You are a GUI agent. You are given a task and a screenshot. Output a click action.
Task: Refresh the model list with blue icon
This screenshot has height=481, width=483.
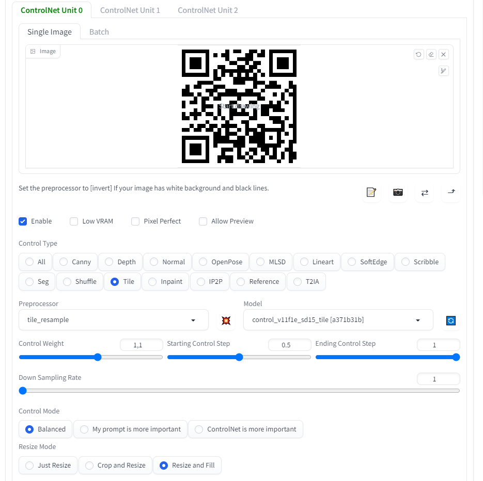[x=451, y=320]
